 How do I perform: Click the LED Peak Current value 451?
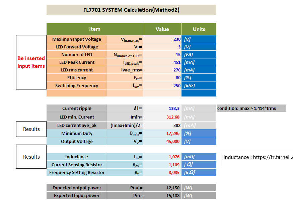point(162,62)
